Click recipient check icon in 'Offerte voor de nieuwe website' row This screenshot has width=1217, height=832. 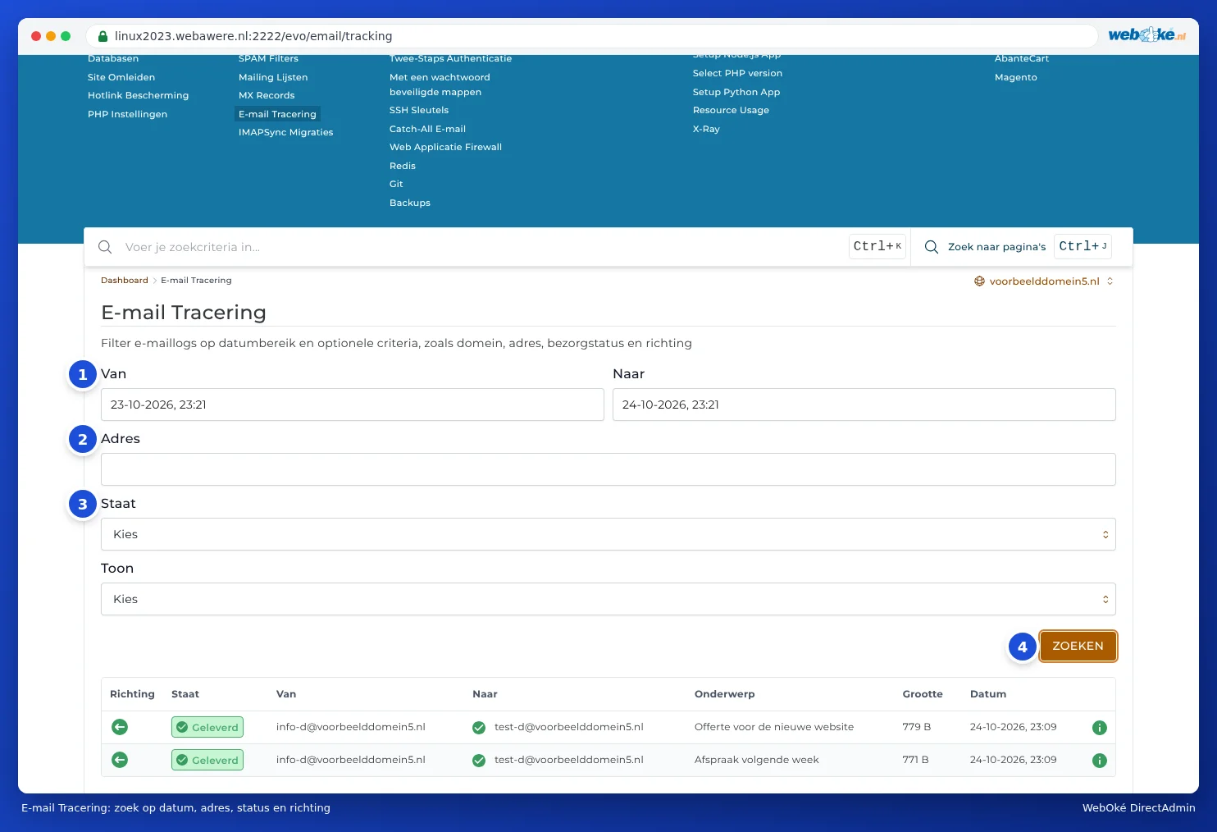[479, 728]
